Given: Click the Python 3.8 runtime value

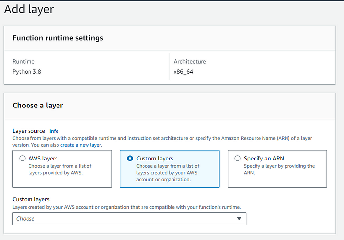Looking at the screenshot, I should click(x=29, y=71).
